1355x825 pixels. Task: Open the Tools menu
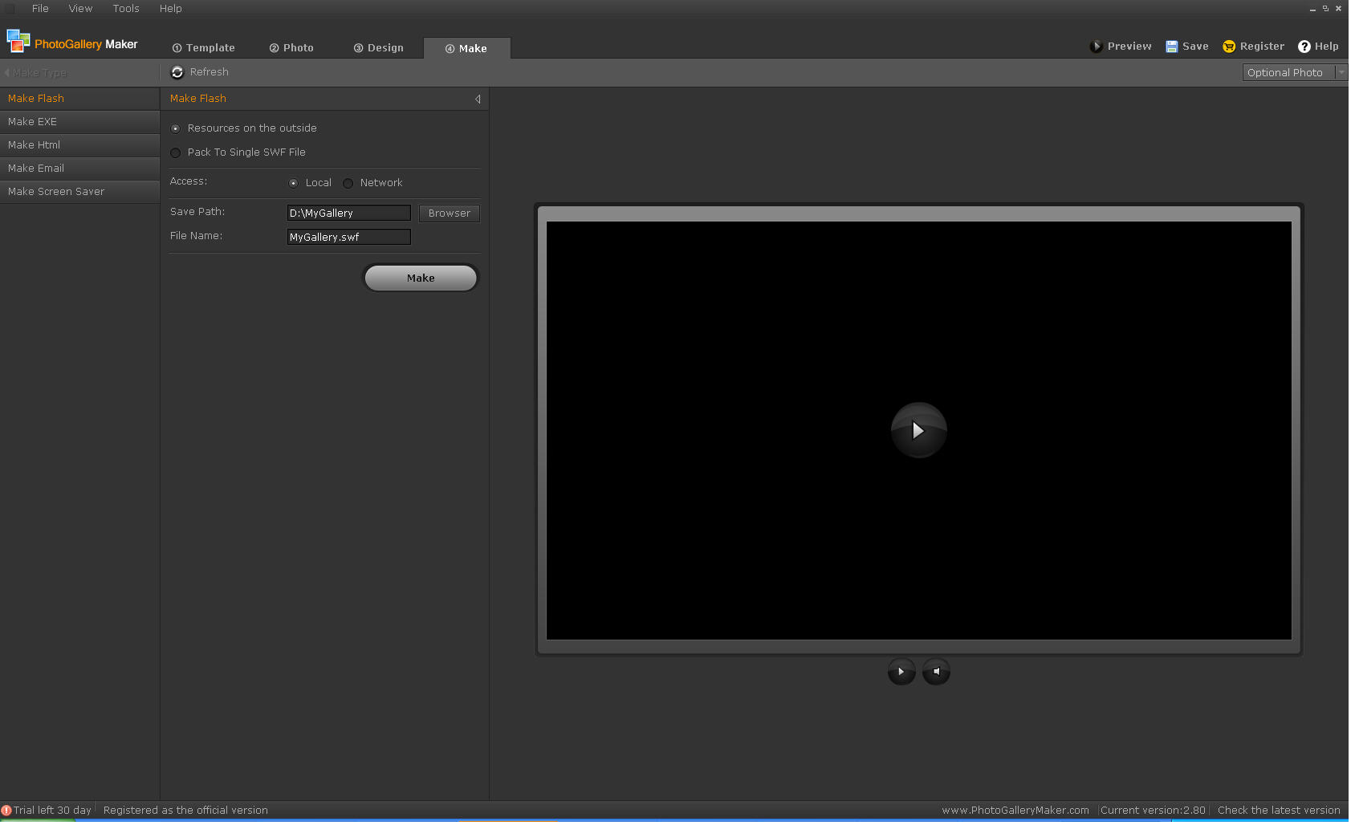(x=126, y=8)
